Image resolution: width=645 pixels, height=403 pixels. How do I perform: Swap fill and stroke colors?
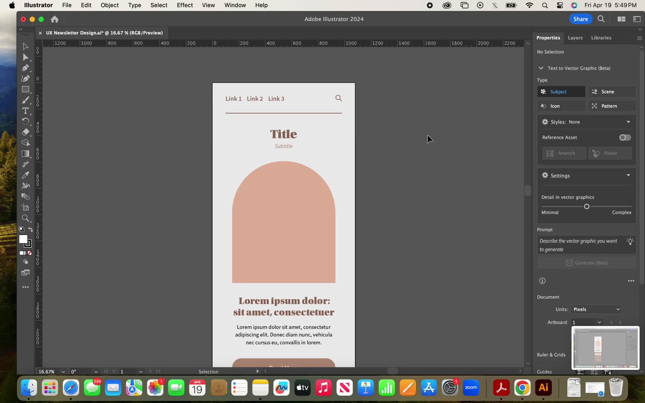tap(31, 229)
